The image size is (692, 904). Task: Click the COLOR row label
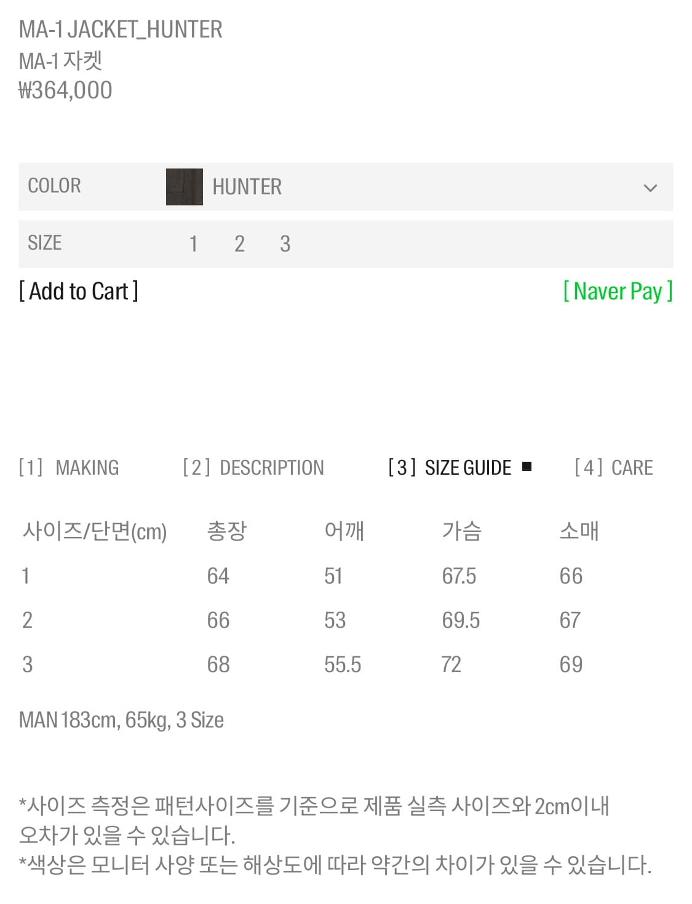[x=54, y=186]
